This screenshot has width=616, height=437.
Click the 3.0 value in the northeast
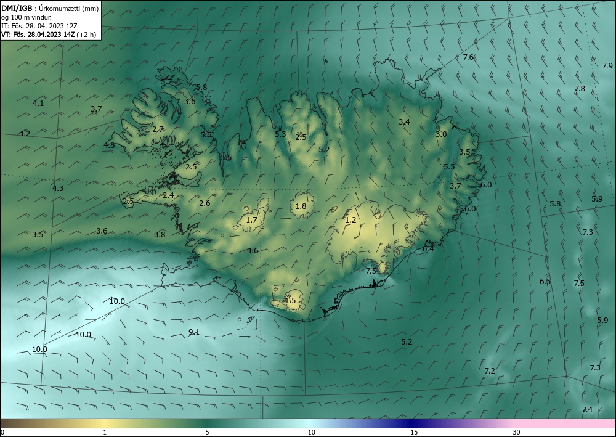click(x=441, y=134)
